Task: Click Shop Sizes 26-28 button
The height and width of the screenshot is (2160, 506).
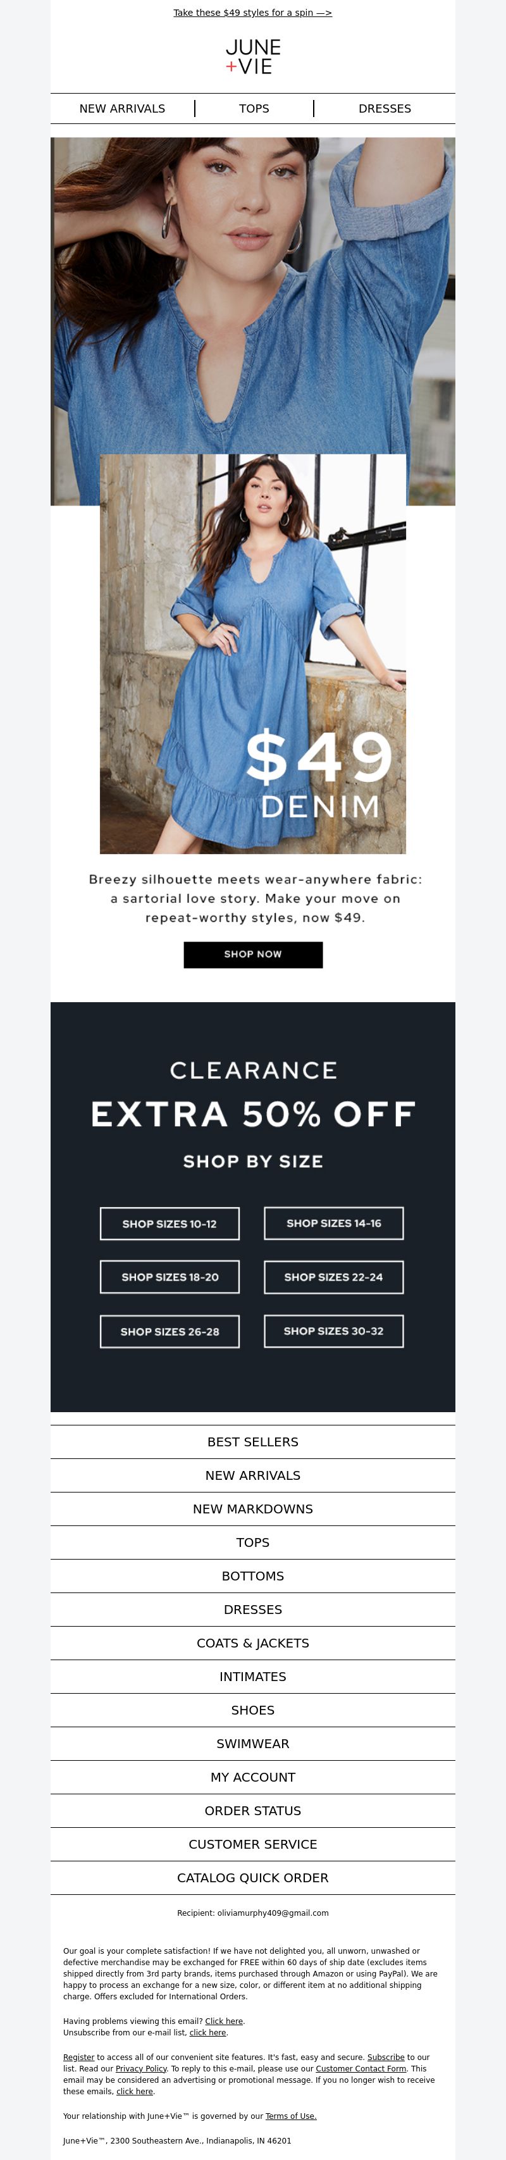Action: click(170, 1332)
